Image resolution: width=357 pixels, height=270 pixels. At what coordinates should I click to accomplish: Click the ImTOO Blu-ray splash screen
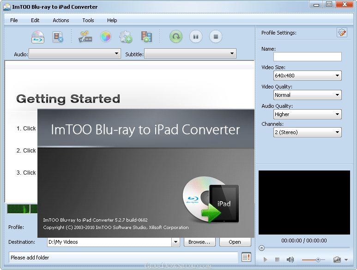click(x=146, y=173)
